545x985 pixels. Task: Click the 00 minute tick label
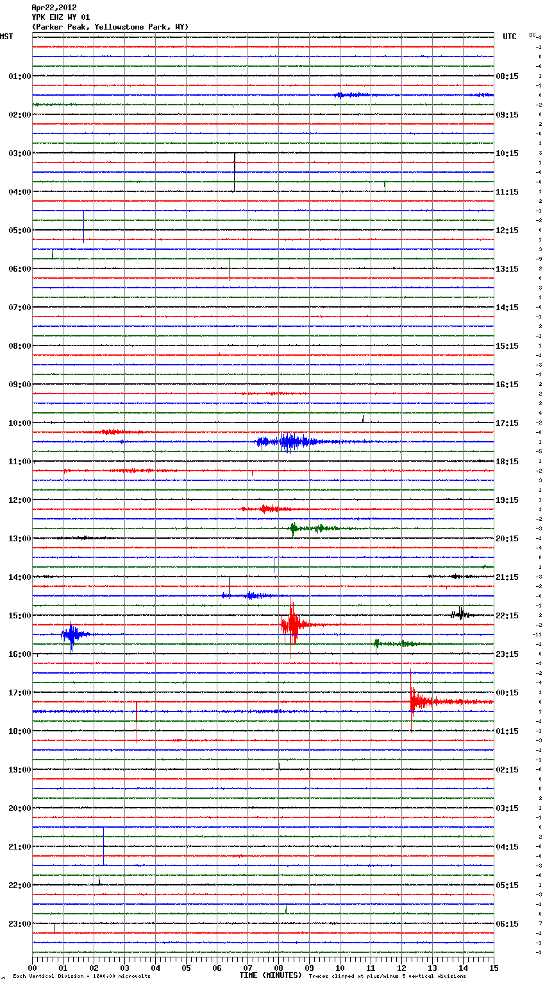click(x=32, y=968)
